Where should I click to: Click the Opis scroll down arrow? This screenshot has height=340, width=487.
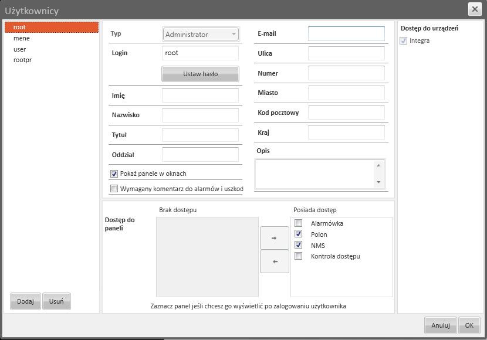(x=378, y=182)
